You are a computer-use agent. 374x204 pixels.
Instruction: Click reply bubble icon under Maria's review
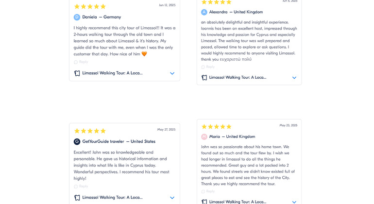click(204, 191)
